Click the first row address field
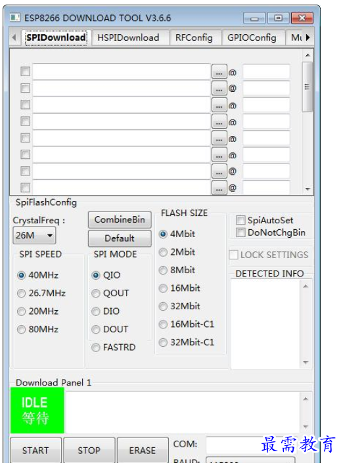Image resolution: width=341 pixels, height=465 pixels. coord(266,72)
